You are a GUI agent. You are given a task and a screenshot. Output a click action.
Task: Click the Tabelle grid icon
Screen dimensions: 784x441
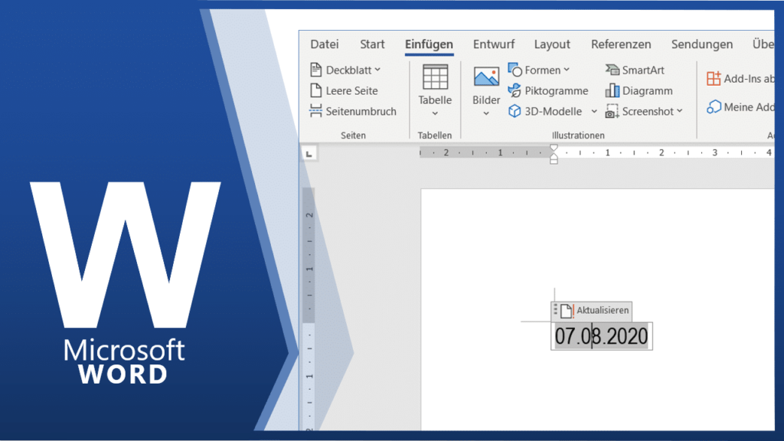tap(435, 77)
